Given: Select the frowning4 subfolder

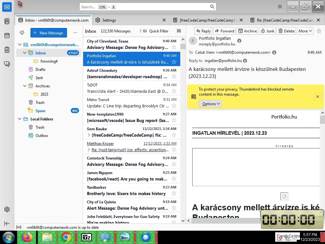Looking at the screenshot, I should pyautogui.click(x=49, y=61).
